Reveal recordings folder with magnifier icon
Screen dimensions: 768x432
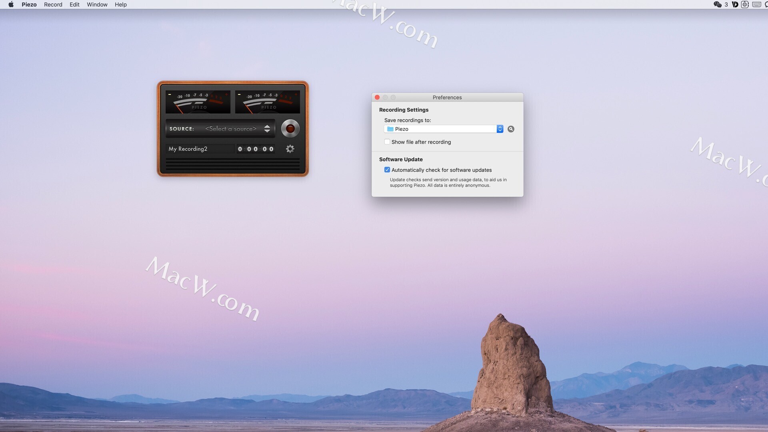click(511, 129)
